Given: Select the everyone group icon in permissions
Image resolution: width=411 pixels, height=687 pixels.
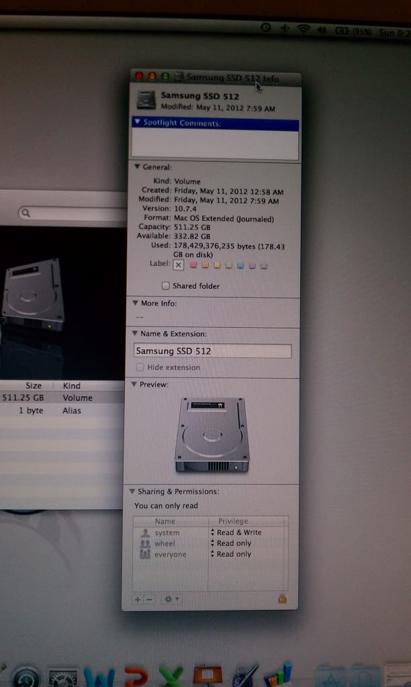Looking at the screenshot, I should pos(144,555).
